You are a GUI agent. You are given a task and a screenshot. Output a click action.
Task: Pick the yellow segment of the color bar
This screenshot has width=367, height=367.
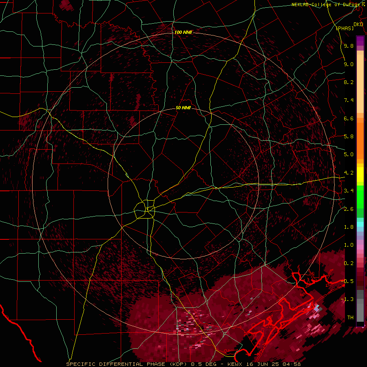pos(360,175)
